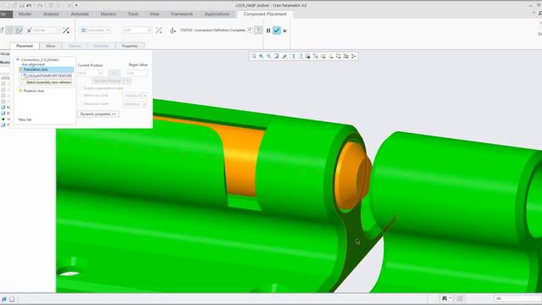
Task: Cancel placement with the X icon
Action: click(x=285, y=30)
